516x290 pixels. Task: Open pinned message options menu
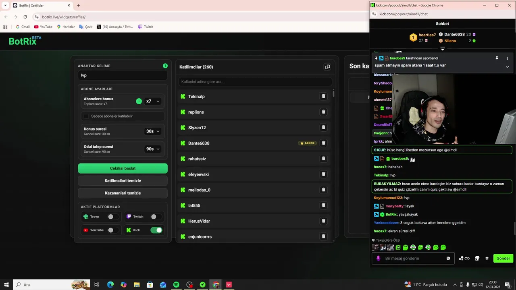(508, 58)
